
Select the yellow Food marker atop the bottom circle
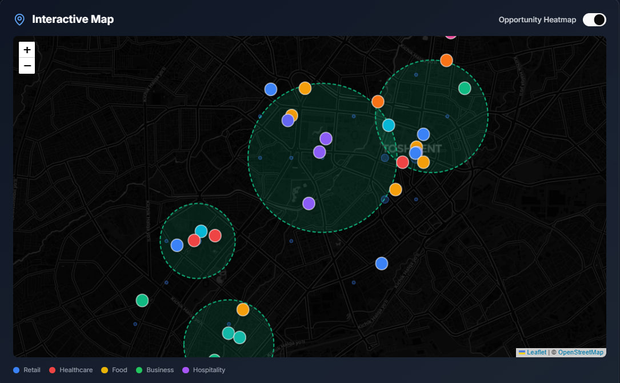[x=243, y=309]
